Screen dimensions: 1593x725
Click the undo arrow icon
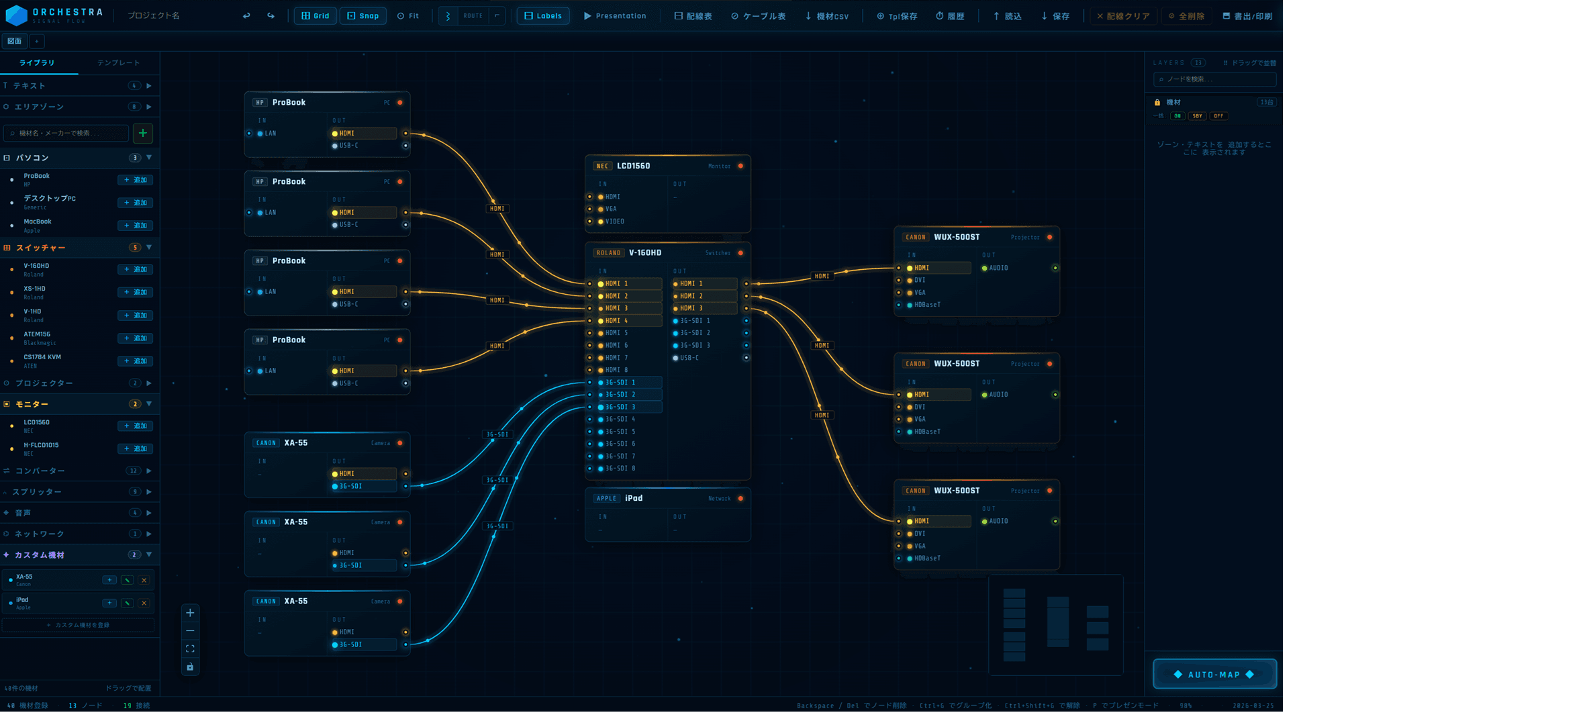(246, 14)
